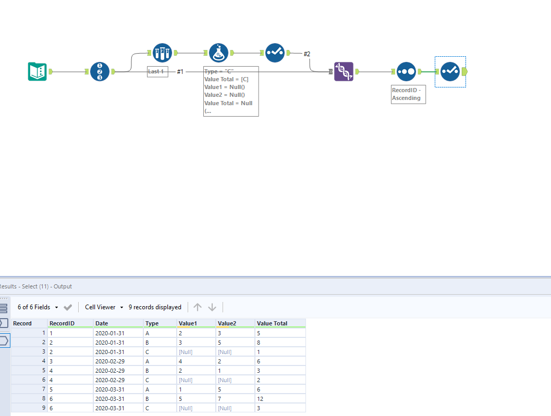The width and height of the screenshot is (551, 416).
Task: Switch to the output anchor data view
Action: 4,341
